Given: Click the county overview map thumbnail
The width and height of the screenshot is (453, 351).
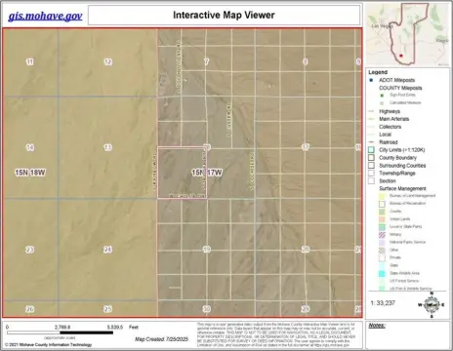Looking at the screenshot, I should click(x=408, y=34).
